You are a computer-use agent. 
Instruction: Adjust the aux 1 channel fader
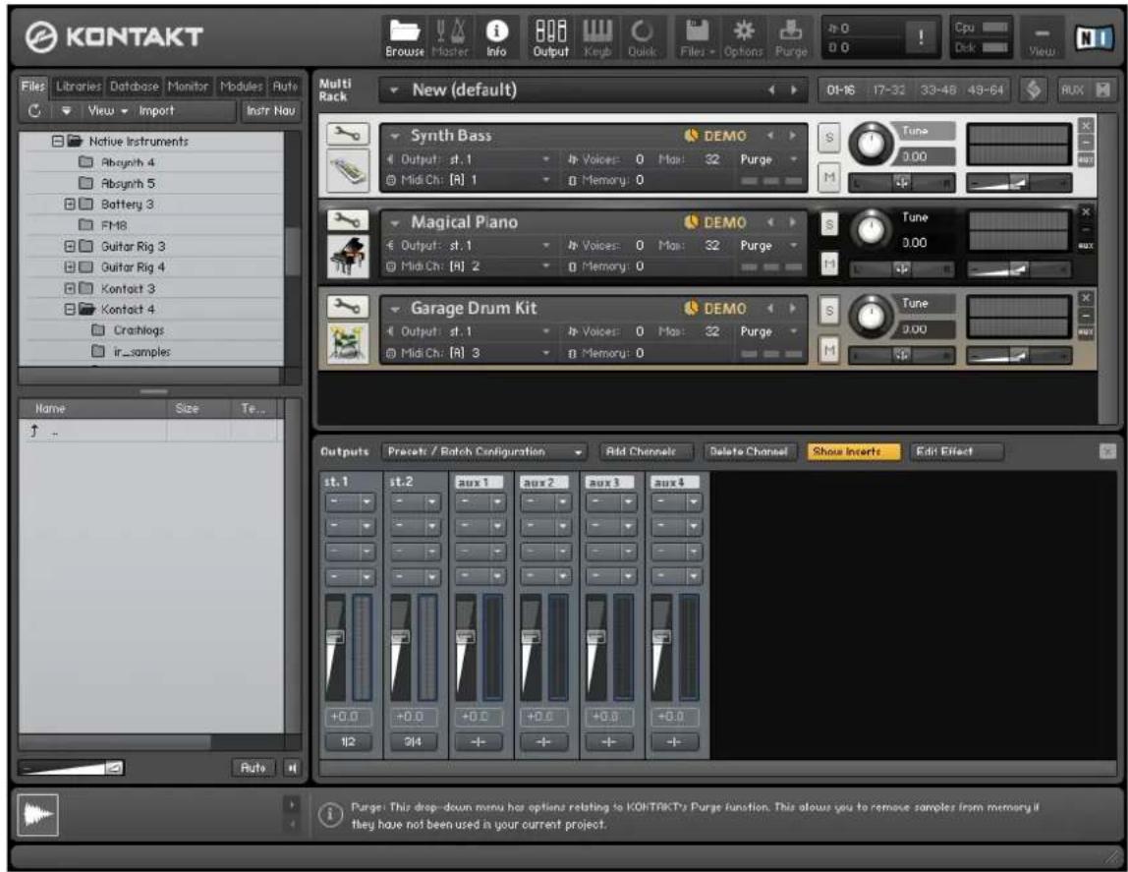pos(466,637)
